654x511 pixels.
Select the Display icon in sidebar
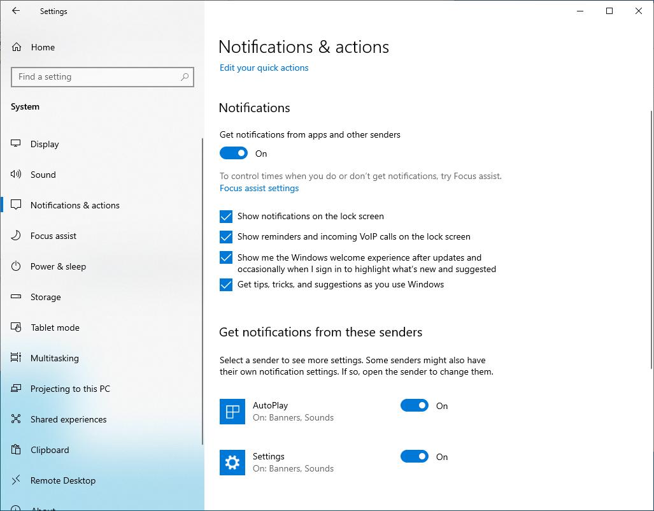click(15, 144)
